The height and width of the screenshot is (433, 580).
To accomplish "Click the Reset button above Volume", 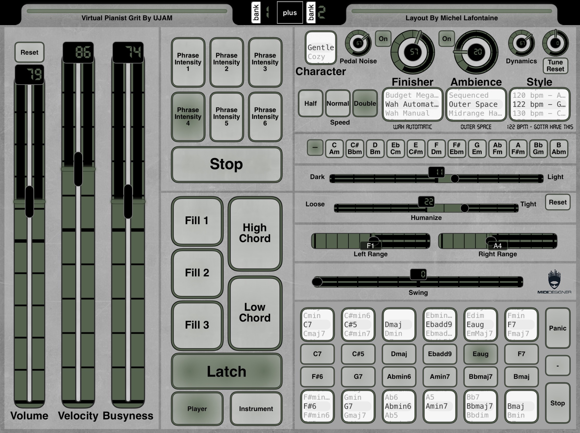I will [x=29, y=52].
